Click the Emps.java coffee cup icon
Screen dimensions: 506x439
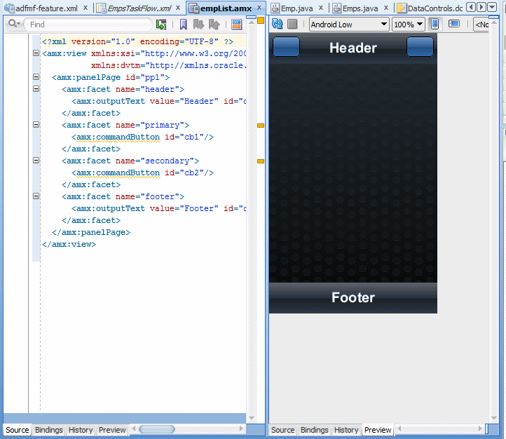[x=337, y=8]
